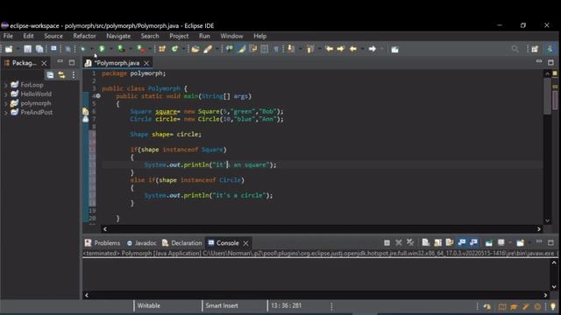This screenshot has width=561, height=315.
Task: Click 'Smart Insert' in the status bar
Action: click(x=222, y=305)
